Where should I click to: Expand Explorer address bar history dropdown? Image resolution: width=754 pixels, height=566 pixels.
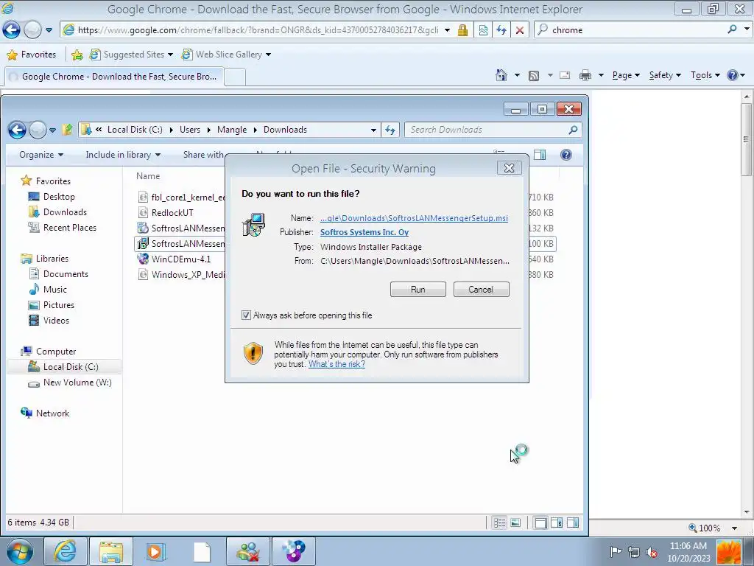(x=373, y=130)
